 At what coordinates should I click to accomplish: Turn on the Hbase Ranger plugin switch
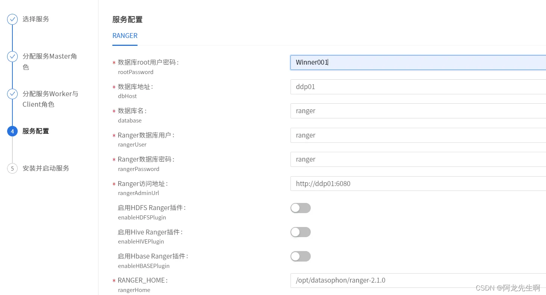300,256
